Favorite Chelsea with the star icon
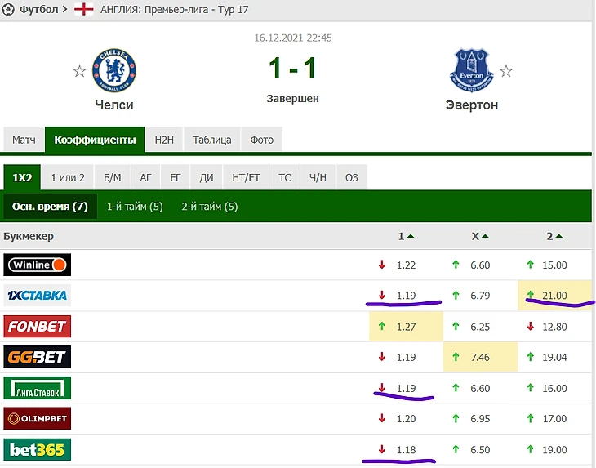 (x=79, y=71)
